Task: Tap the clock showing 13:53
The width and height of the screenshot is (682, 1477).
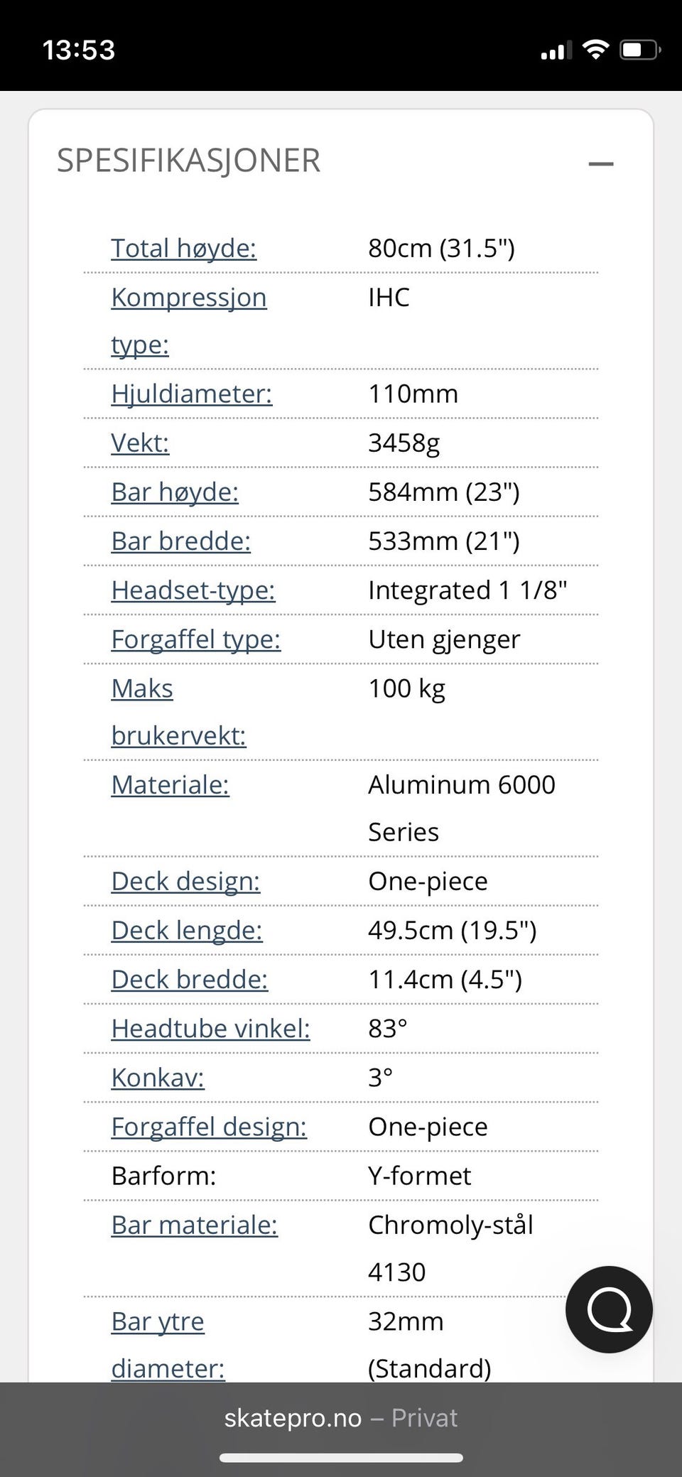Action: 79,50
